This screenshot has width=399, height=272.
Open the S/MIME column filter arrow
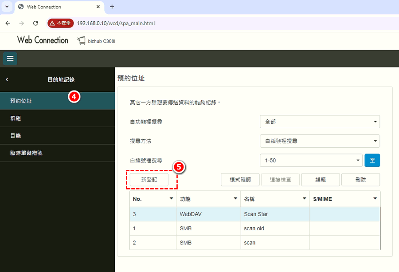click(x=375, y=199)
